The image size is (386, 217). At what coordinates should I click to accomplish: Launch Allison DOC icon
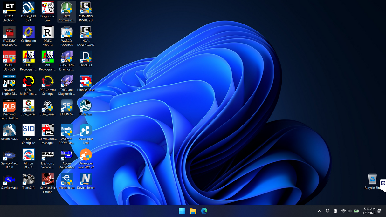coord(28,159)
